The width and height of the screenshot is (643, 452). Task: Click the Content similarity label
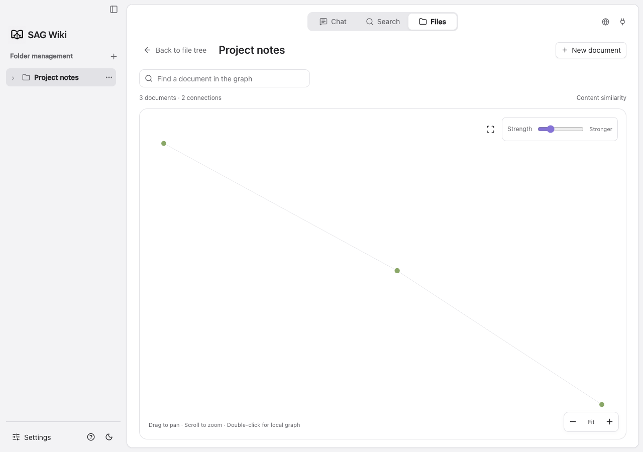[601, 98]
